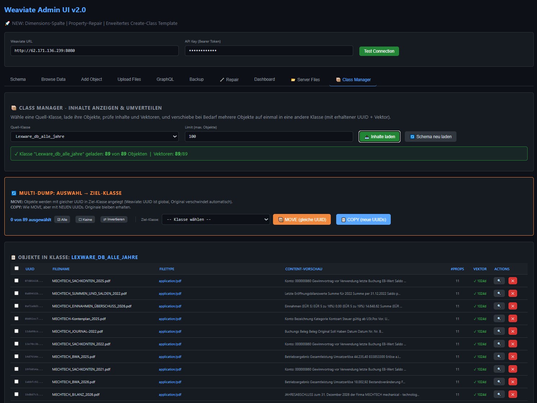537x403 pixels.
Task: Click Schema neu laden button
Action: 430,137
